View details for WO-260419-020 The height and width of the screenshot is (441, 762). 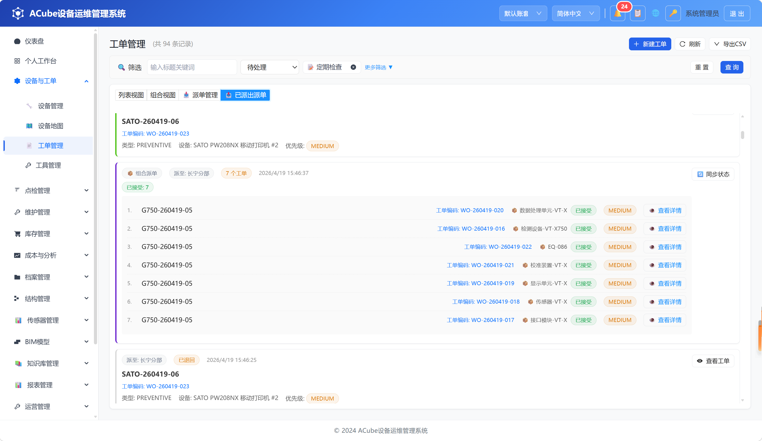[x=665, y=210]
